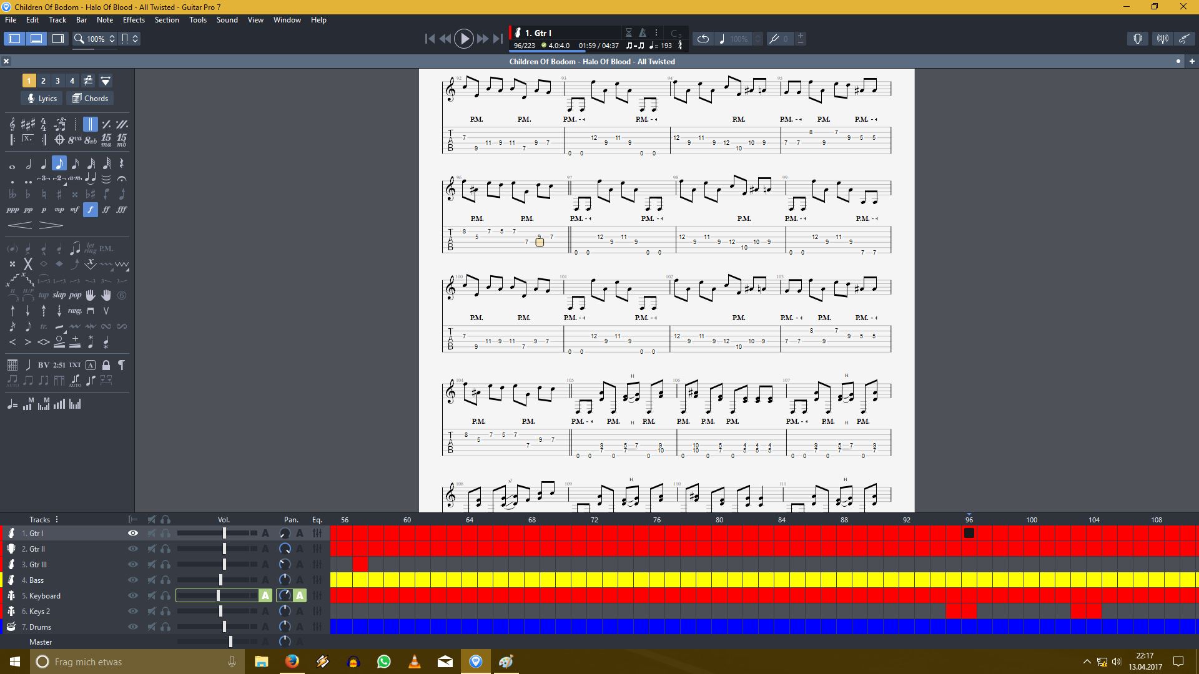
Task: Toggle the metronome icon in the transport
Action: (x=643, y=32)
